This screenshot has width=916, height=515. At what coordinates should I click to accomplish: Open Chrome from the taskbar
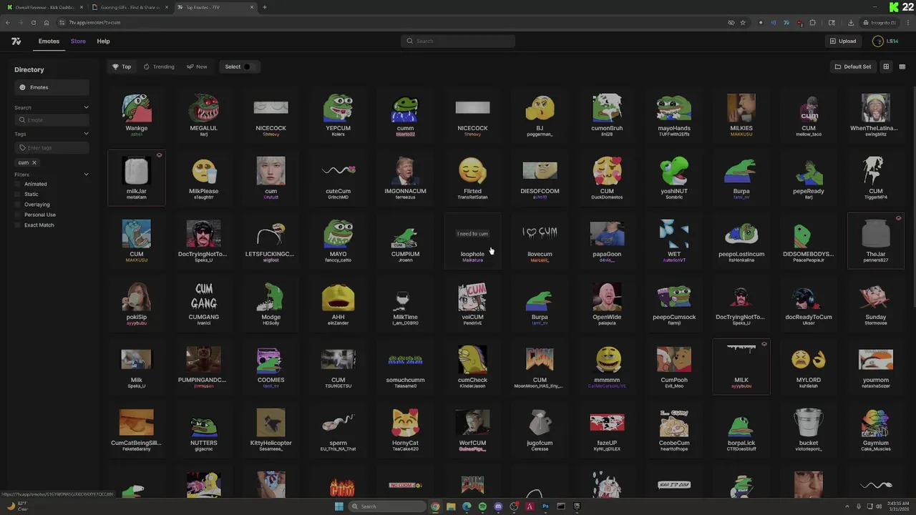[435, 506]
